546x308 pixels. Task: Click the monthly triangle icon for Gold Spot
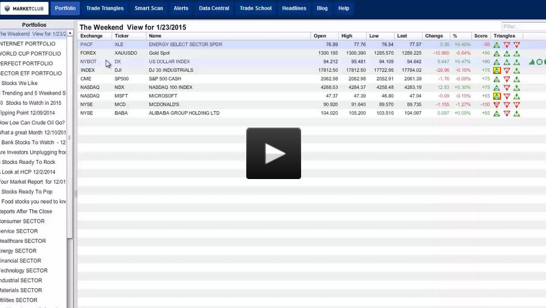tap(517, 53)
